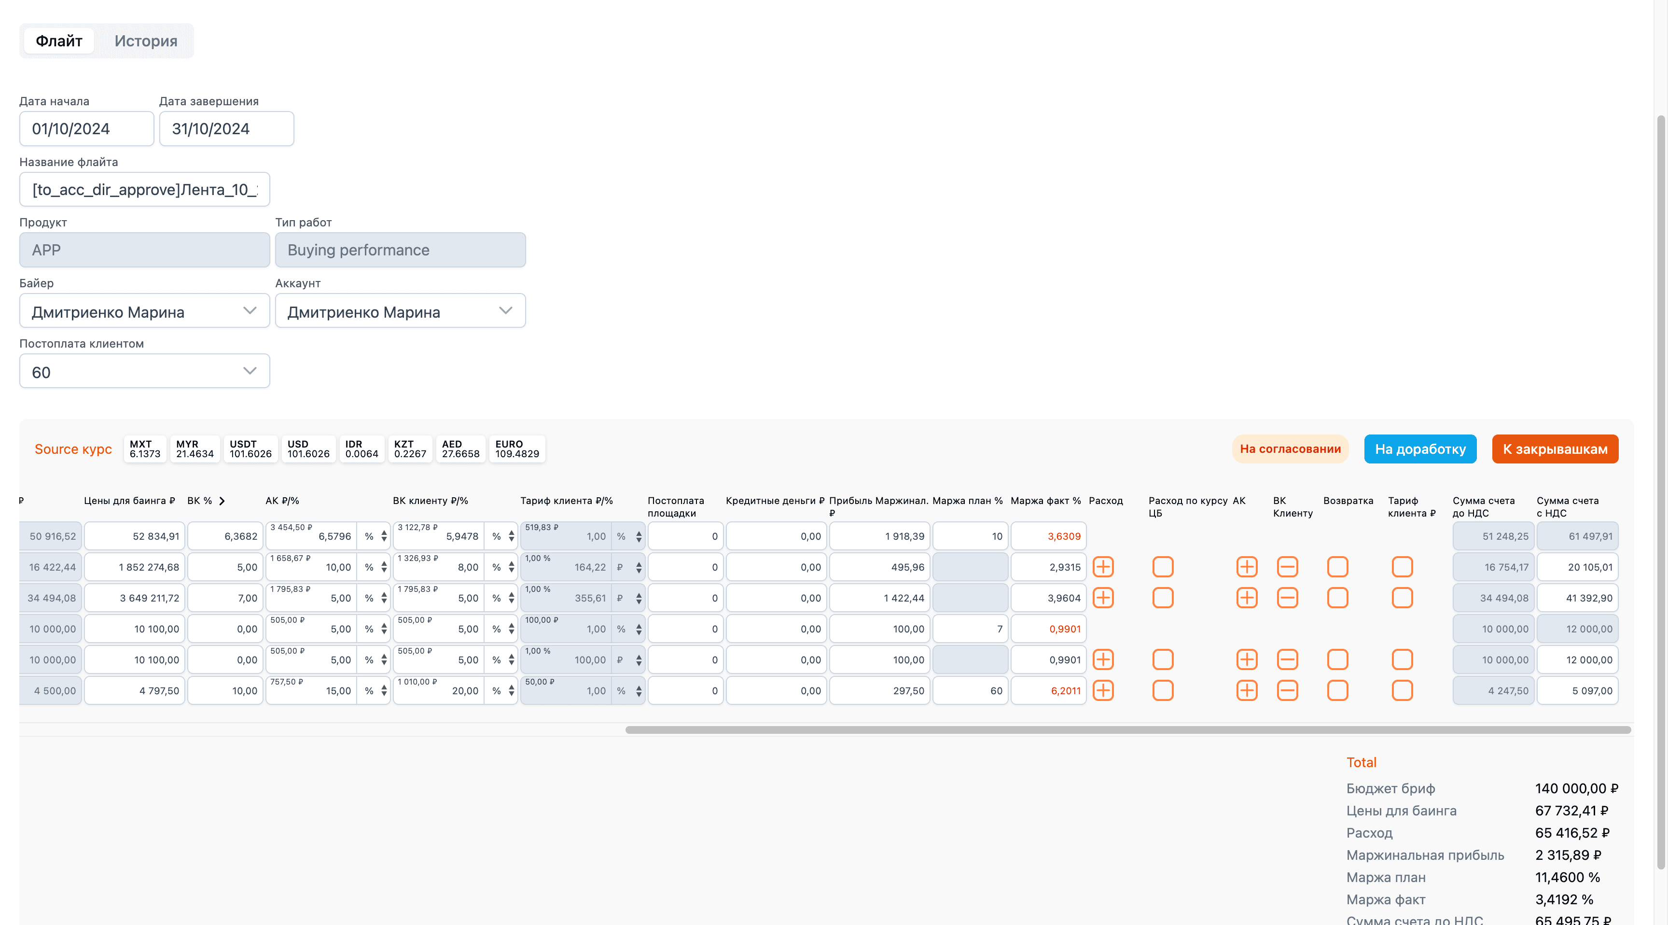Switch to the История tab
This screenshot has height=925, width=1668.
[x=146, y=41]
